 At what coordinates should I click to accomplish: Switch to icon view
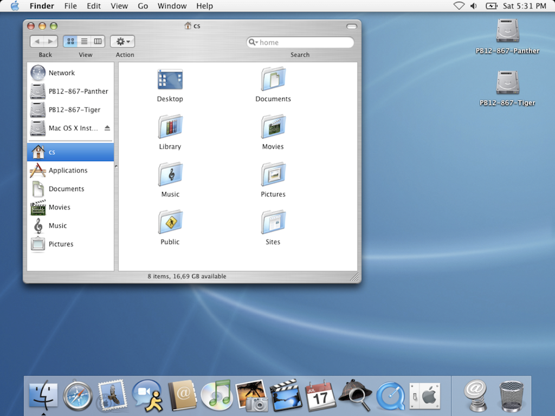point(71,41)
